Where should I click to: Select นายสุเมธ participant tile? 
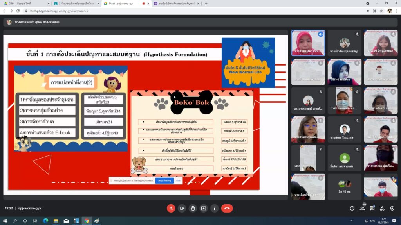tap(345, 129)
